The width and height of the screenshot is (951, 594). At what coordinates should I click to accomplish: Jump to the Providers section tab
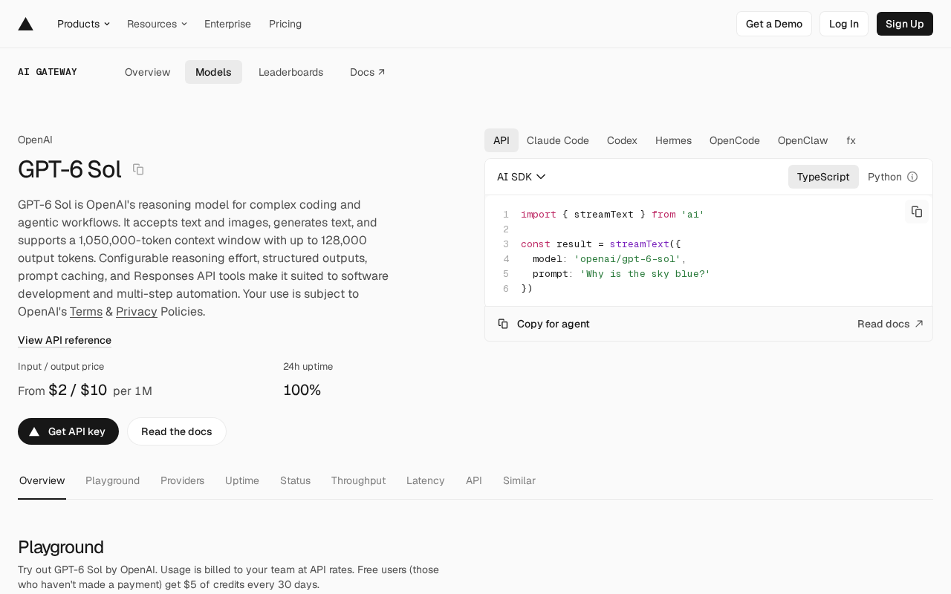[182, 480]
